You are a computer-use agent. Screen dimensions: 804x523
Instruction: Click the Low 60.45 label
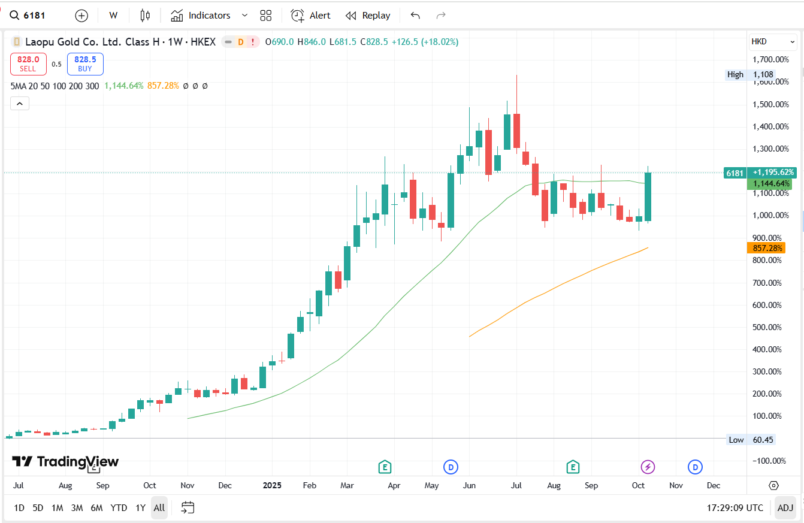pyautogui.click(x=751, y=440)
